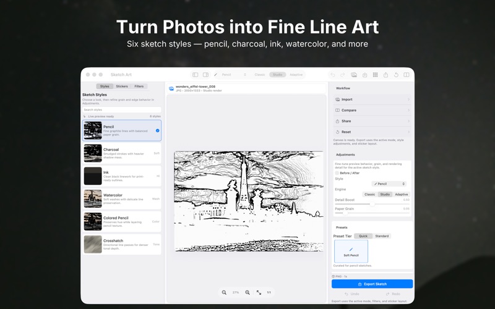The image size is (495, 309).
Task: Click the Reset row icon in Workflow
Action: 337,132
